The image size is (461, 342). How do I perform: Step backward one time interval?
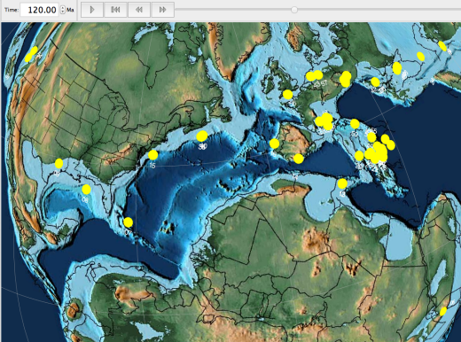coord(139,10)
